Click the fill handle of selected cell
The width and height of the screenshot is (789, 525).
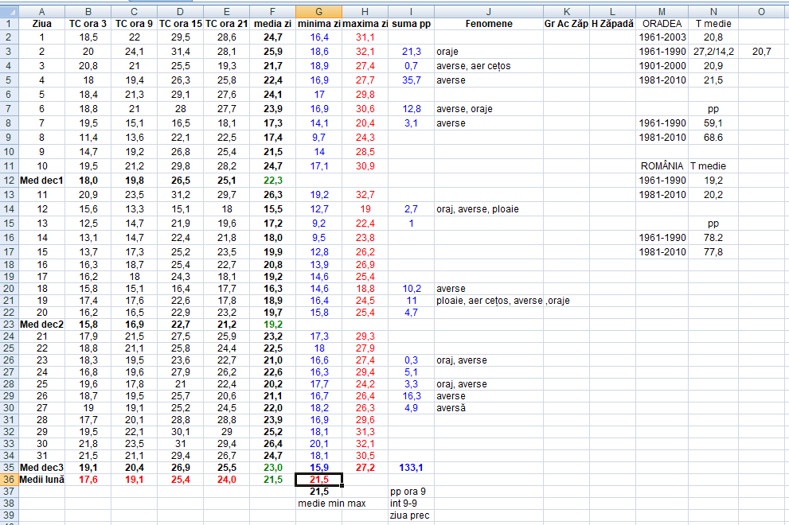(x=342, y=486)
